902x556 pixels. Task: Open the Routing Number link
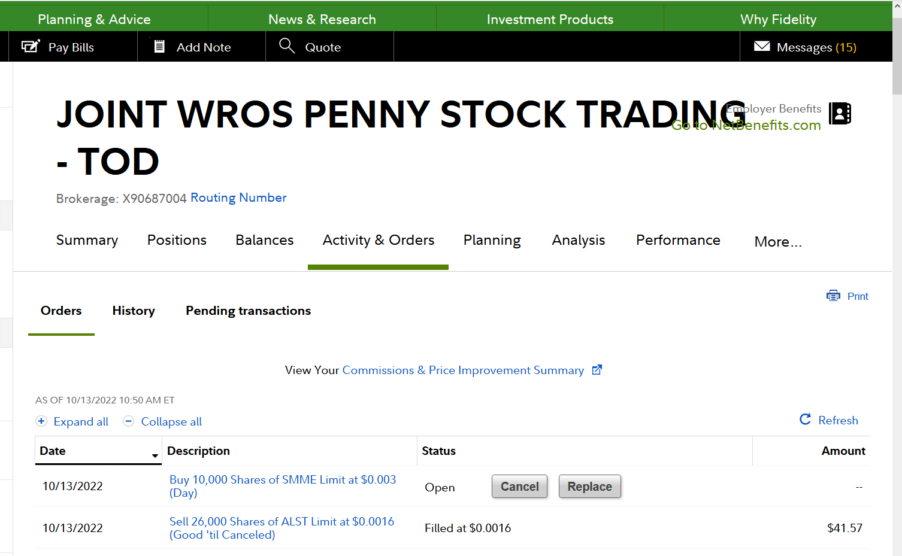pos(238,198)
